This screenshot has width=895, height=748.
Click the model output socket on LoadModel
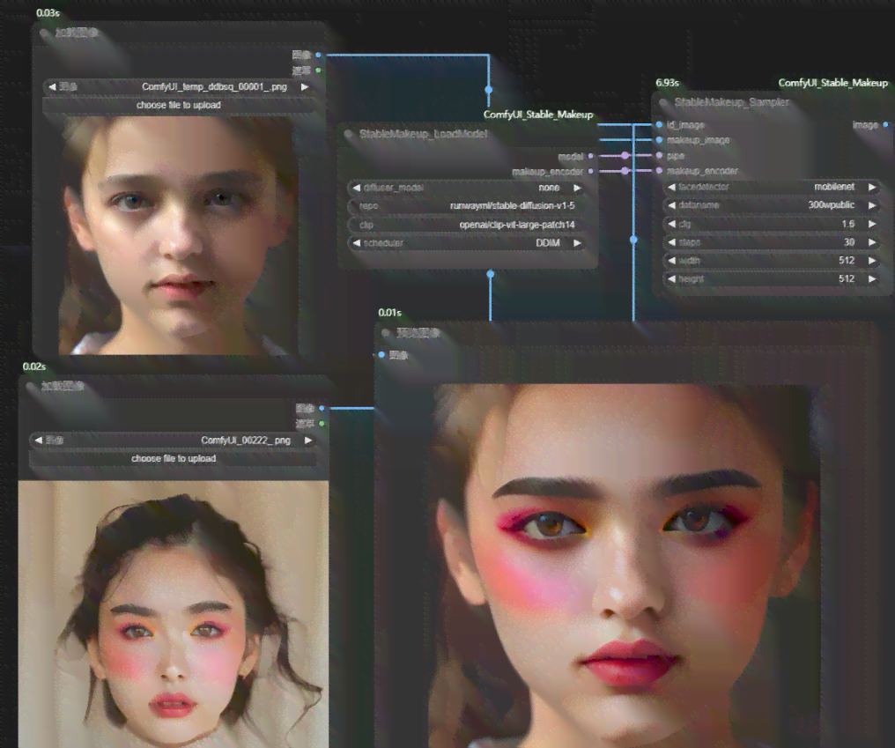591,156
